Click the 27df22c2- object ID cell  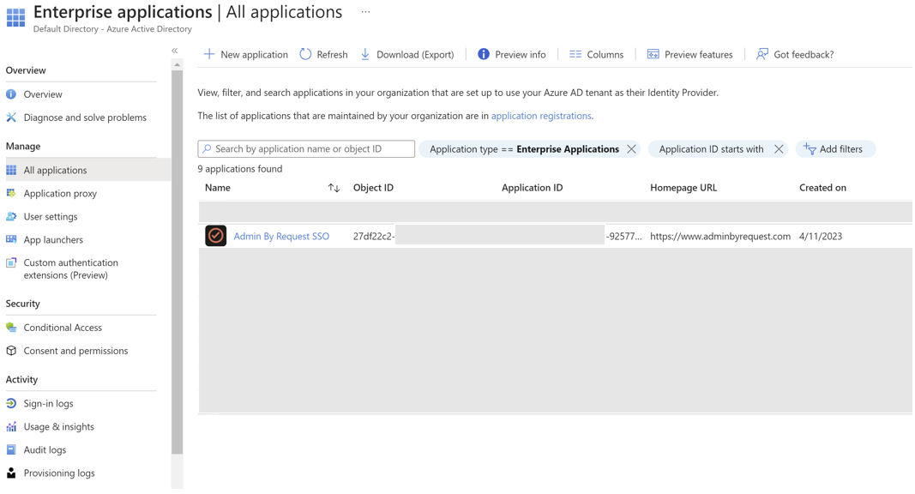[374, 236]
